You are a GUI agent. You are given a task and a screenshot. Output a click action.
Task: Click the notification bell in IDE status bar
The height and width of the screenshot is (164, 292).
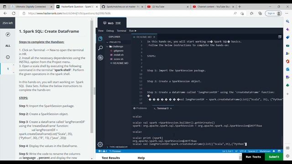tap(274, 151)
